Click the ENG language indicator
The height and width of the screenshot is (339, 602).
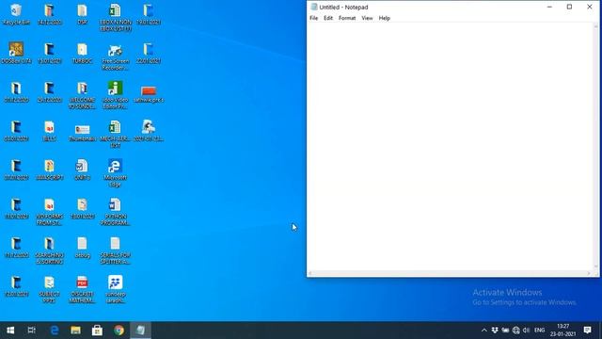pyautogui.click(x=539, y=331)
